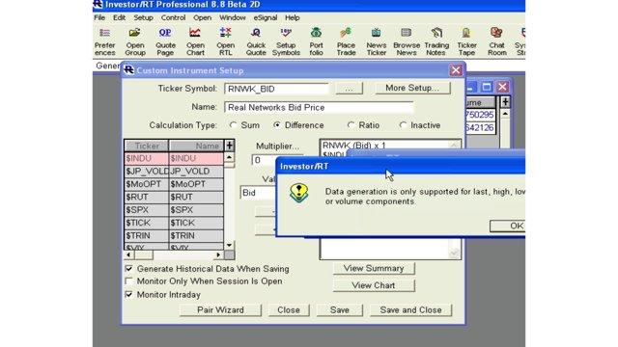Click the plus icon beside Name column header
The width and height of the screenshot is (618, 347).
tap(230, 146)
